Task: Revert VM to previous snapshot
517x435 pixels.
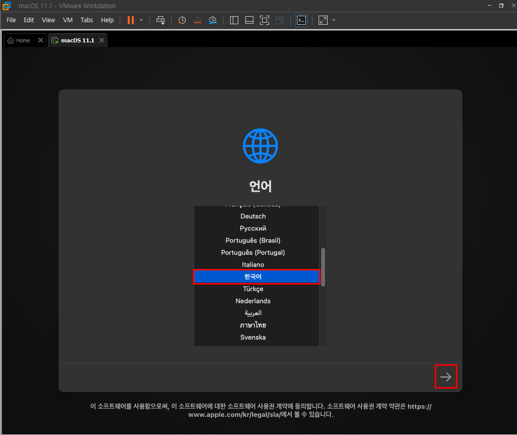Action: (x=197, y=20)
